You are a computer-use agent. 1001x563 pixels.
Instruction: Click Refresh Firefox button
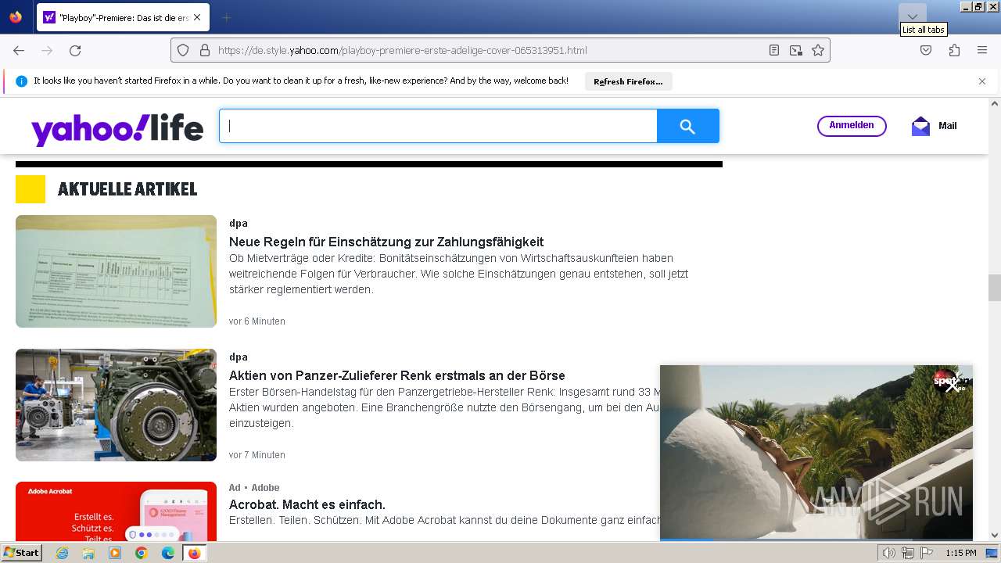click(x=628, y=81)
